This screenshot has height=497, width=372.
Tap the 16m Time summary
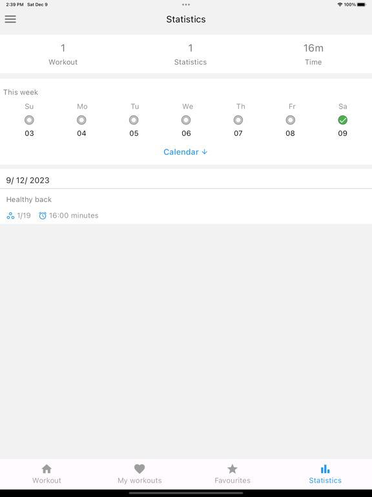313,54
